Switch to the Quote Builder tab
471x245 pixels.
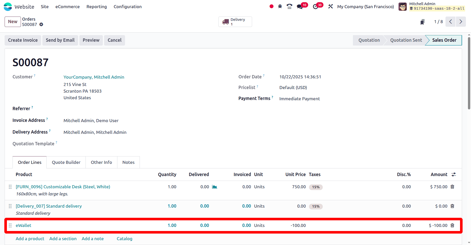[66, 162]
